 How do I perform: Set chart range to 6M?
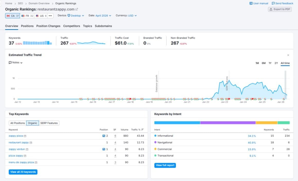[x=264, y=63]
